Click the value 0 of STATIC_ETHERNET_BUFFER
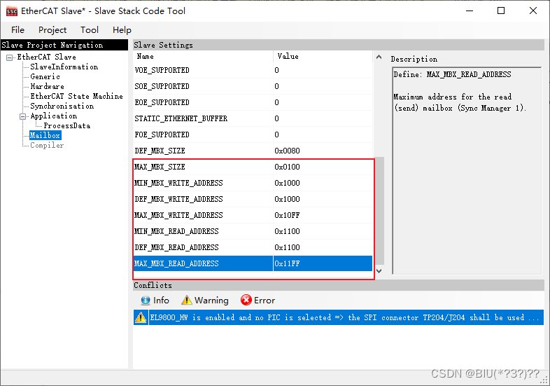The height and width of the screenshot is (386, 550). point(323,118)
